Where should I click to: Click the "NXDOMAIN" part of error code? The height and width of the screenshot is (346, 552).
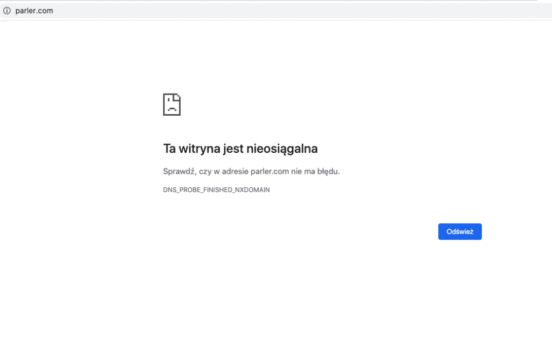(x=252, y=190)
